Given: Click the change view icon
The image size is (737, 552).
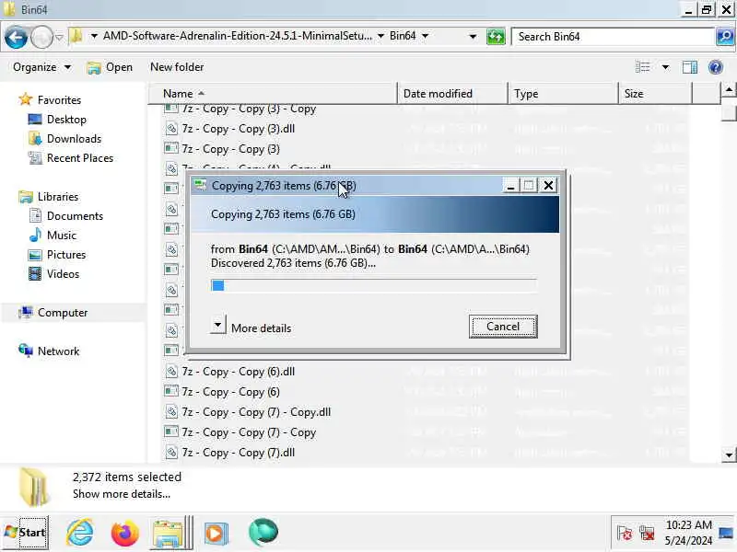Looking at the screenshot, I should coord(642,67).
